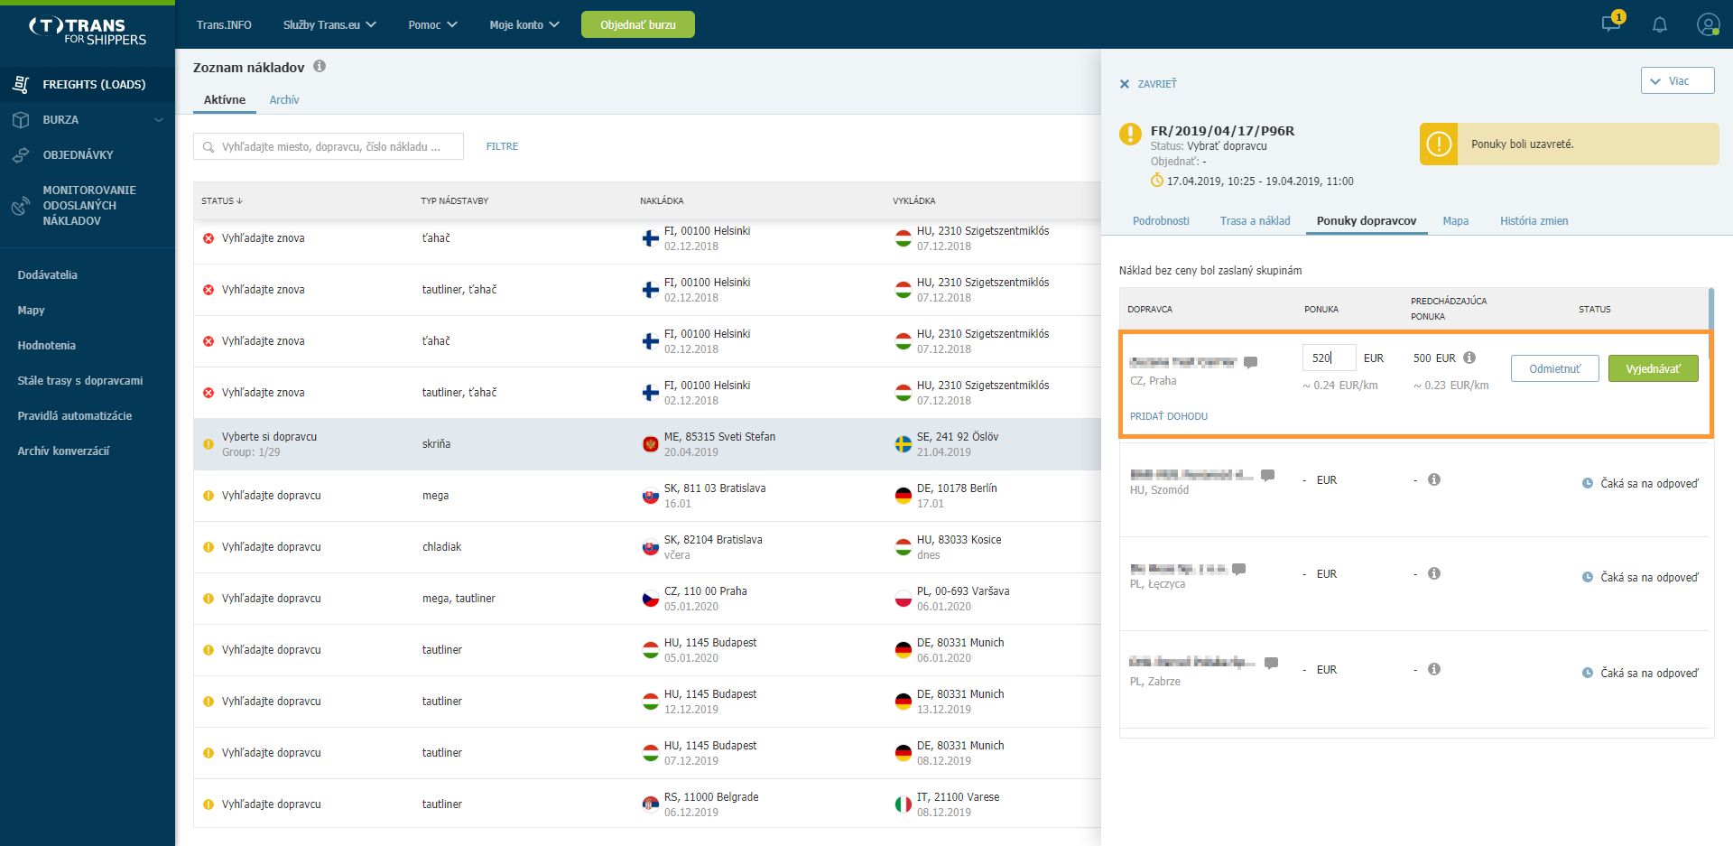Switch to the Archív tab

[x=284, y=99]
